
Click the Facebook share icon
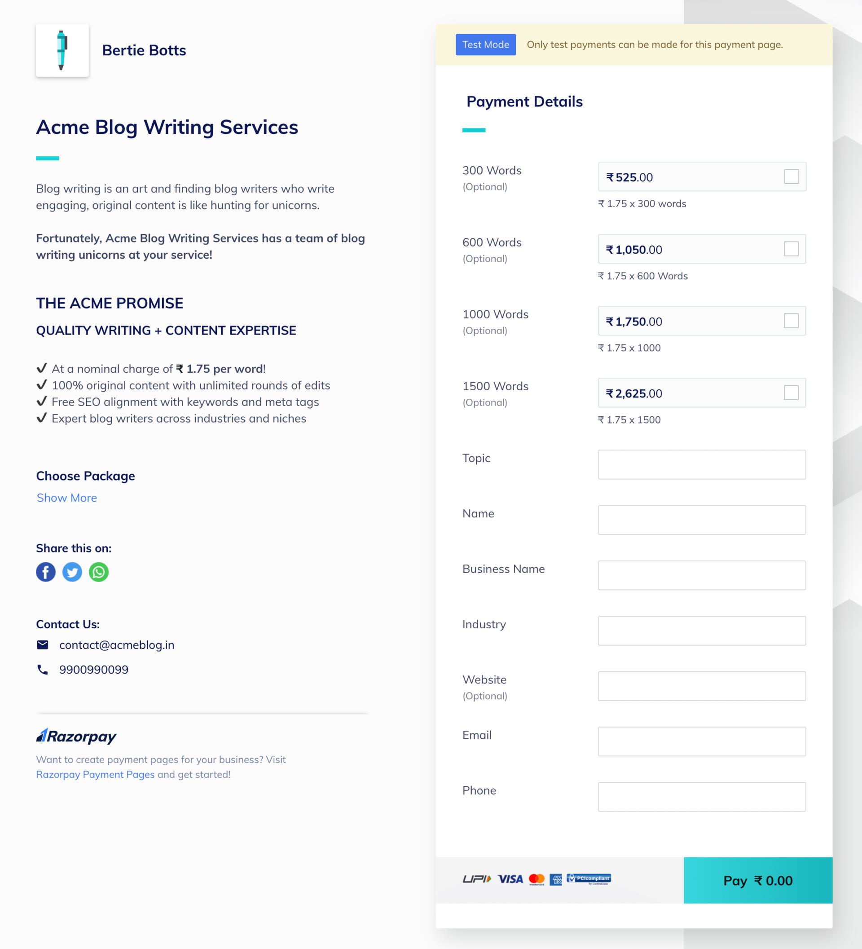pyautogui.click(x=45, y=571)
